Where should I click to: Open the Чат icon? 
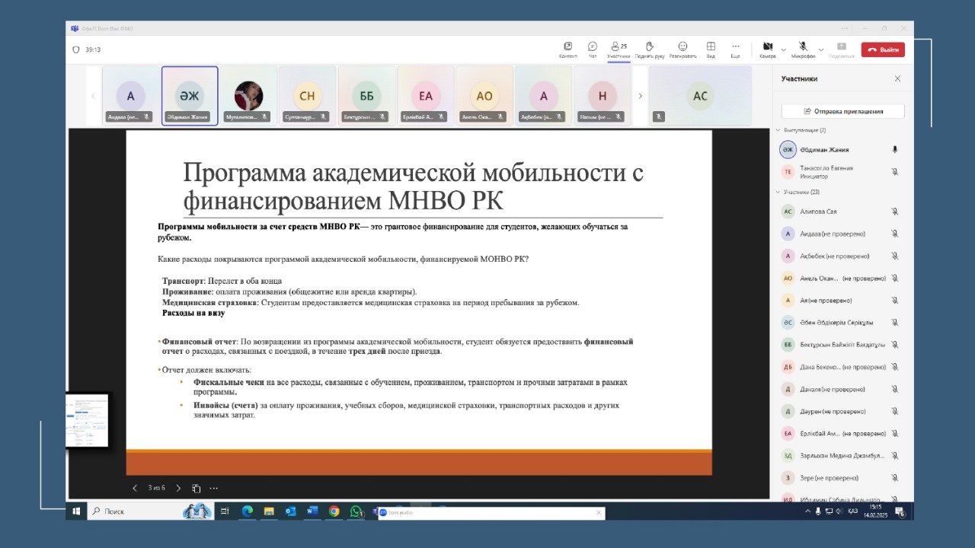pyautogui.click(x=593, y=49)
